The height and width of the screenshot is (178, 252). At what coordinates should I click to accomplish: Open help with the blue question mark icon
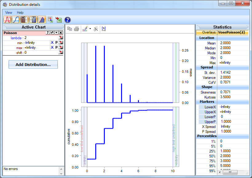coord(68,20)
